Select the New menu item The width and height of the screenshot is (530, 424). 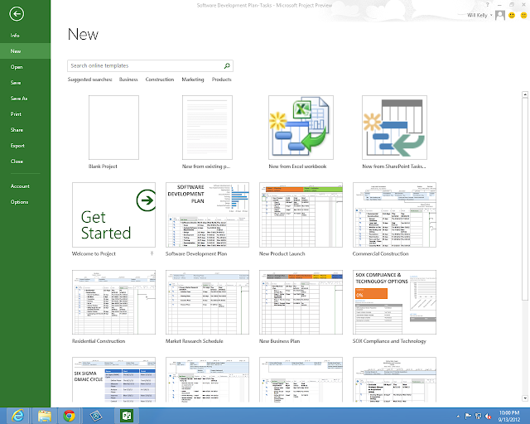click(x=26, y=51)
